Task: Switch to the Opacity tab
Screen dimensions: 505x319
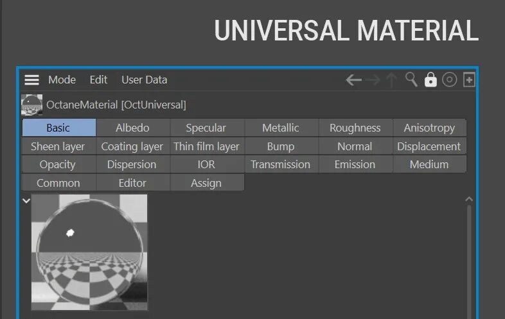Action: click(59, 164)
